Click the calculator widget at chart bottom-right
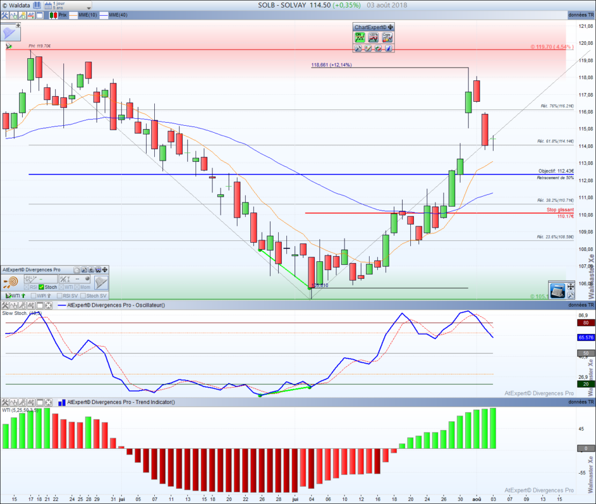The image size is (596, 504). [558, 291]
